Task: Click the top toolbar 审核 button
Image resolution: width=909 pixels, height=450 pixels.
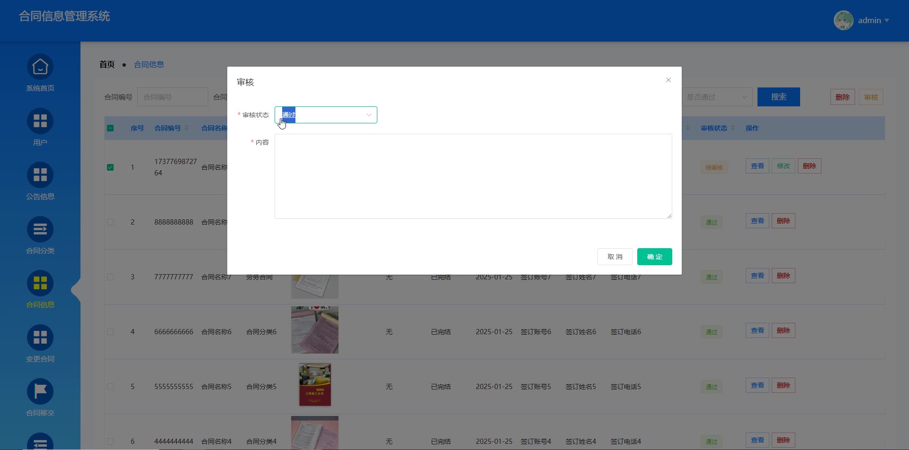Action: [x=871, y=97]
